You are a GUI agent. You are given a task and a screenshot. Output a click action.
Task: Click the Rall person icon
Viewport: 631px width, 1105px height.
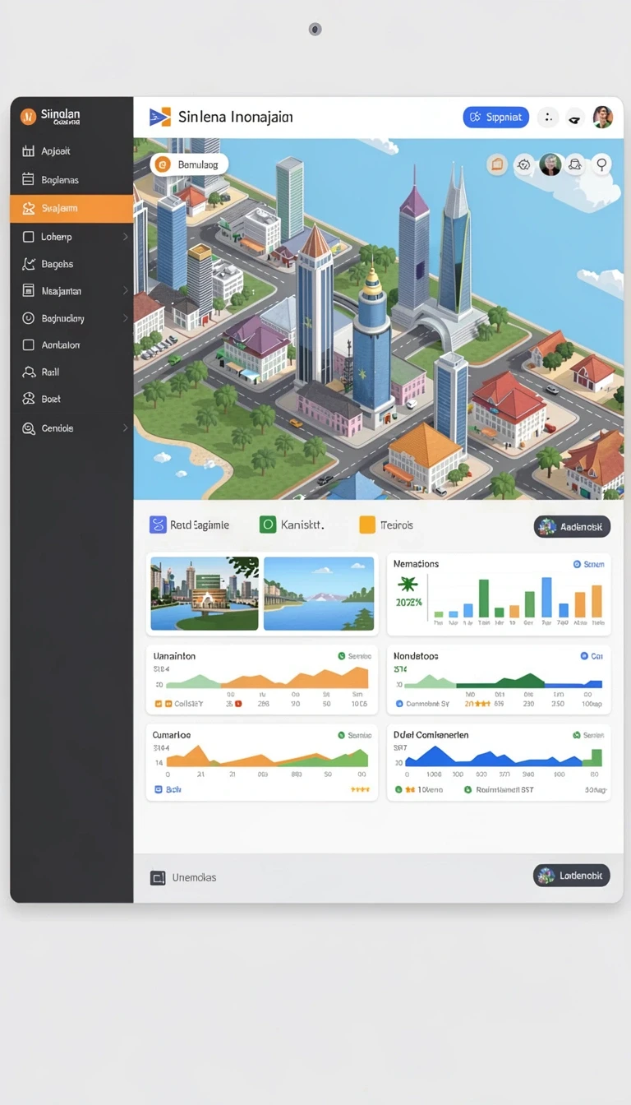(x=28, y=372)
